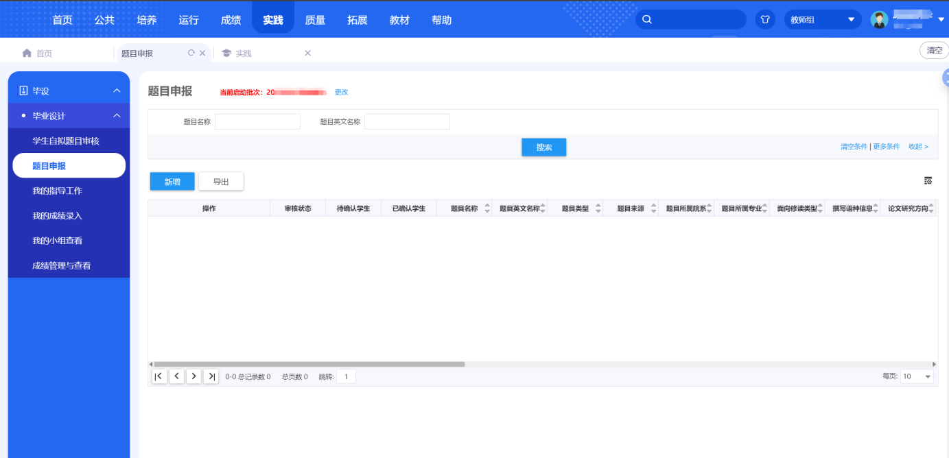Sort by 题目类型 column
949x458 pixels.
point(598,208)
